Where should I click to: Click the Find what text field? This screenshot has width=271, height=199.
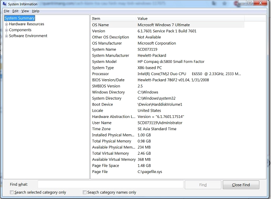[110, 184]
